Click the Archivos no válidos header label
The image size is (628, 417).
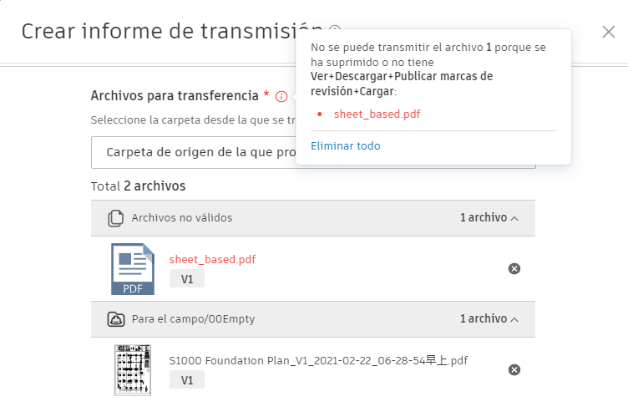point(182,218)
